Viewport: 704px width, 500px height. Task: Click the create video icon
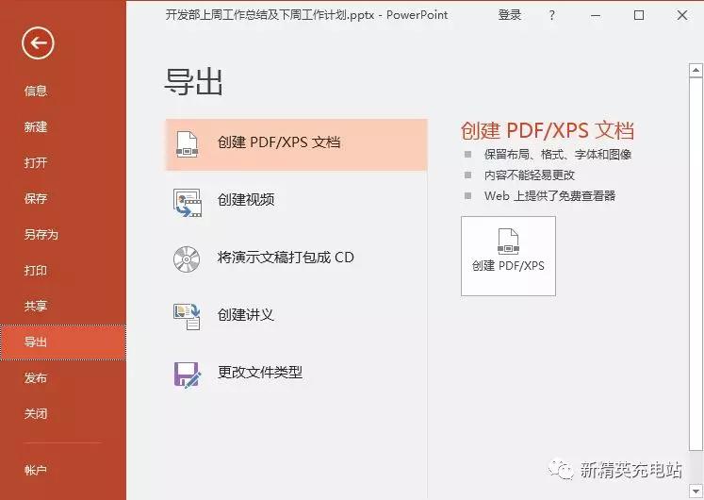click(x=188, y=202)
